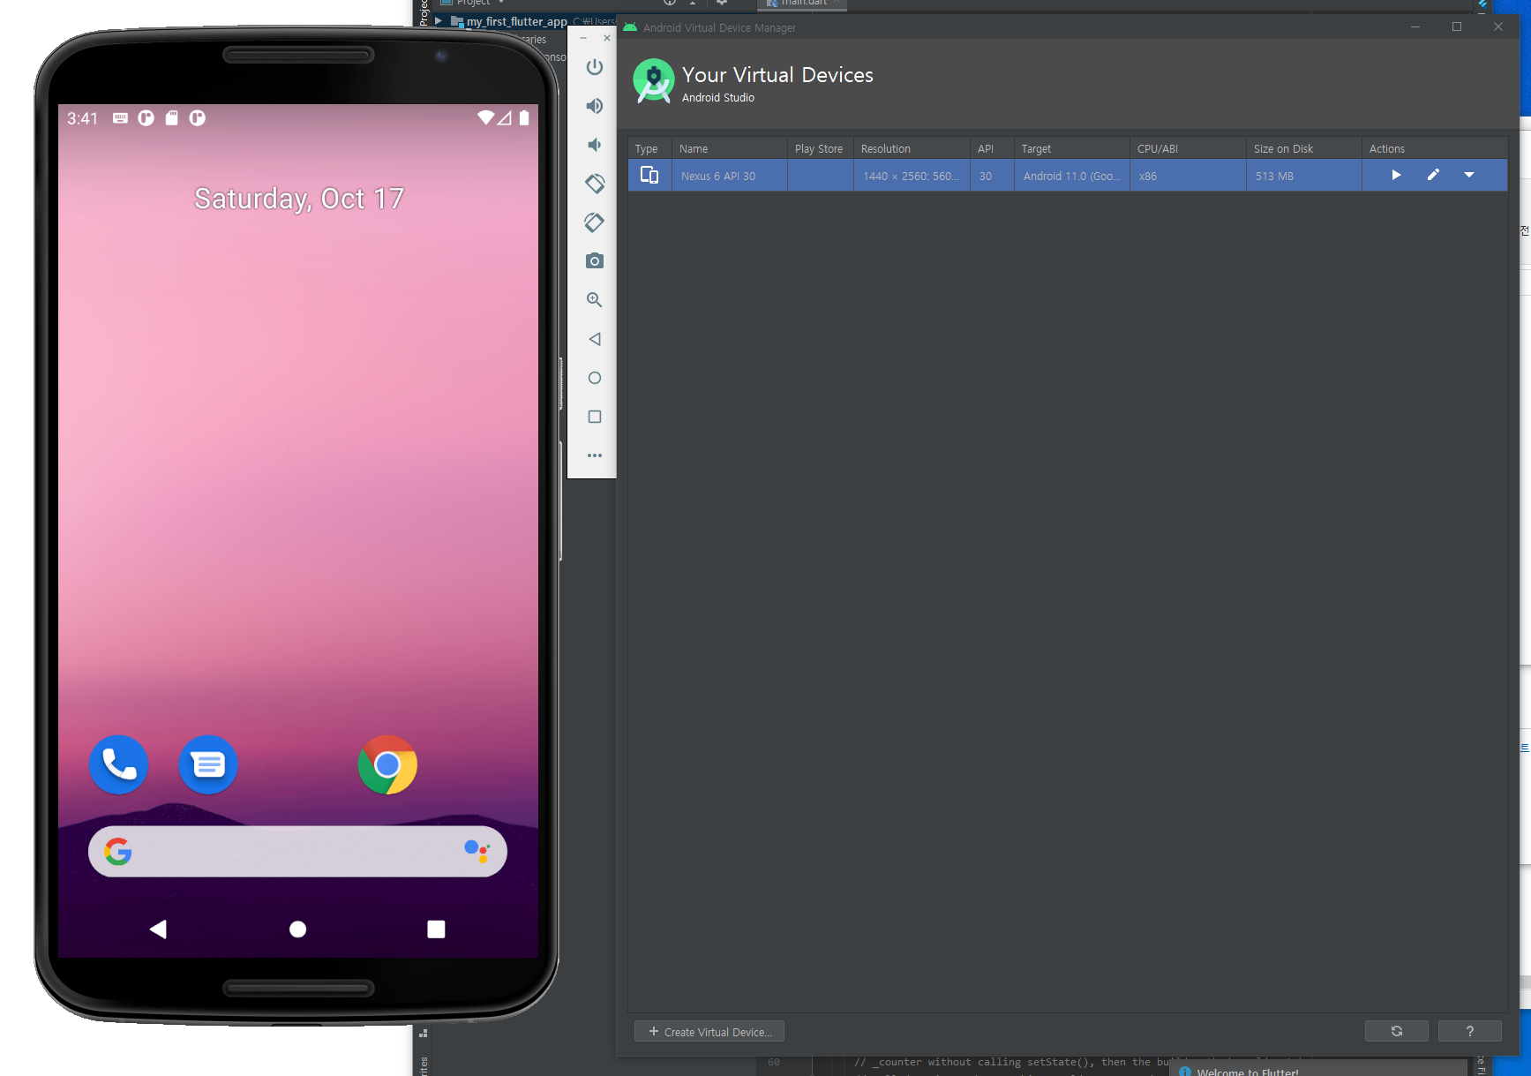The image size is (1531, 1076).
Task: Expand my_first_flutter_app project tree node
Action: coord(439,21)
